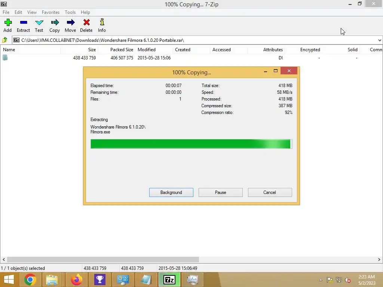Click the Copy toolbar icon
Viewport: 383px width, 287px height.
55,25
